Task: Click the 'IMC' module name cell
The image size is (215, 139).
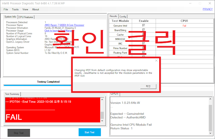Action: (x=120, y=44)
